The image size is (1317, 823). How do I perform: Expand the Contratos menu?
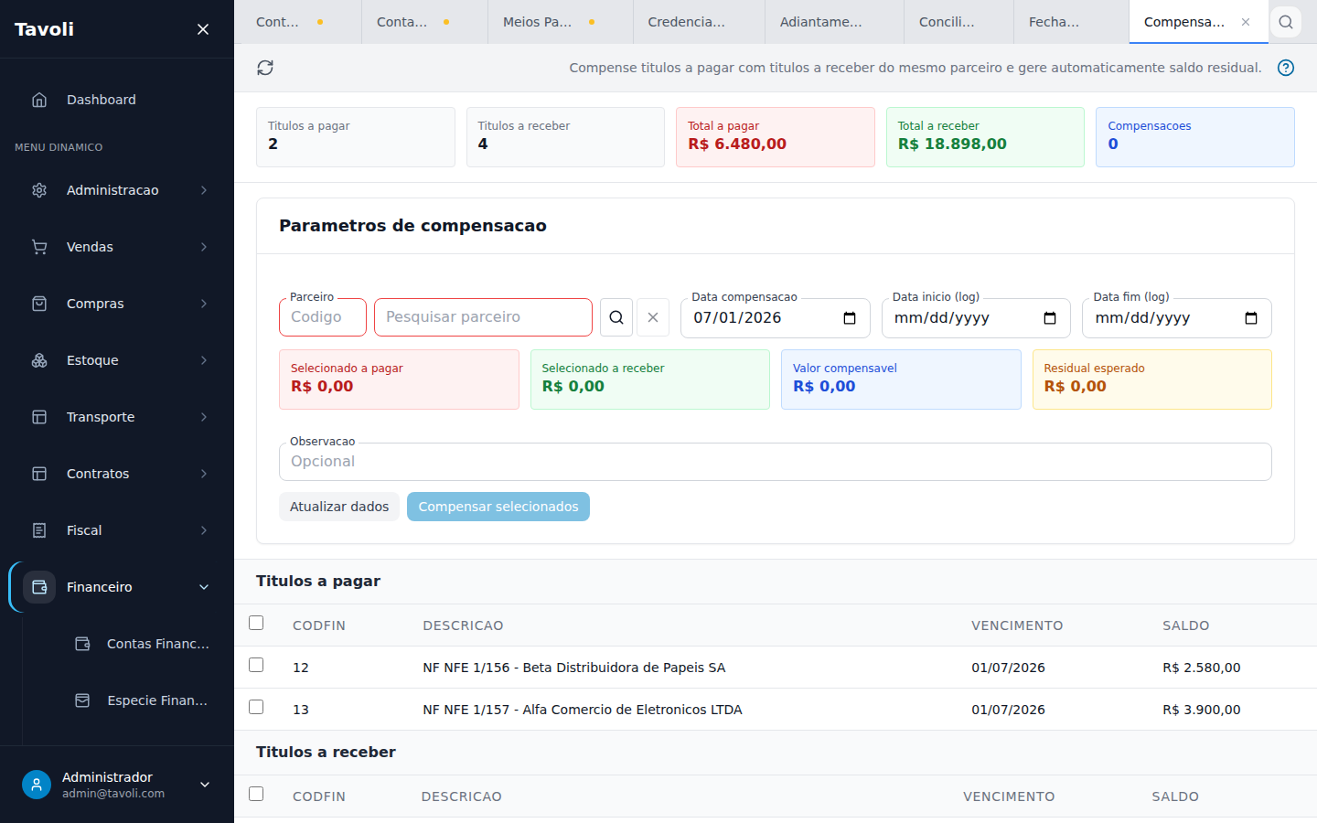204,474
